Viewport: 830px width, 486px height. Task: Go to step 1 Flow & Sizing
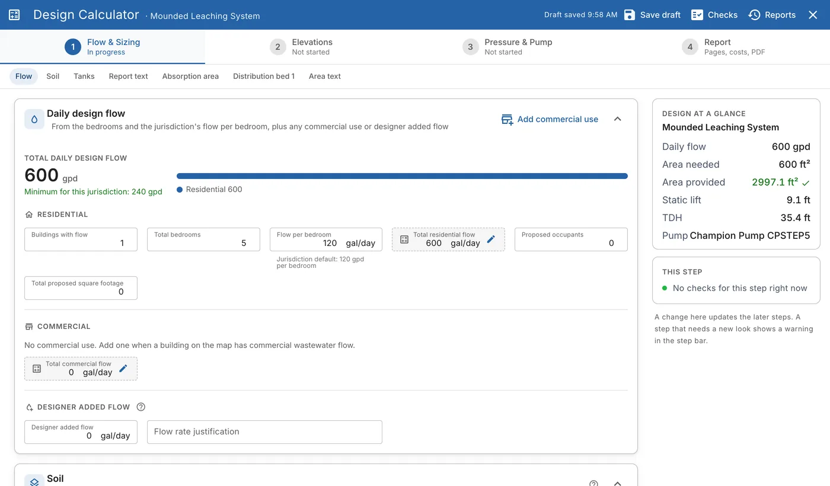coord(103,47)
